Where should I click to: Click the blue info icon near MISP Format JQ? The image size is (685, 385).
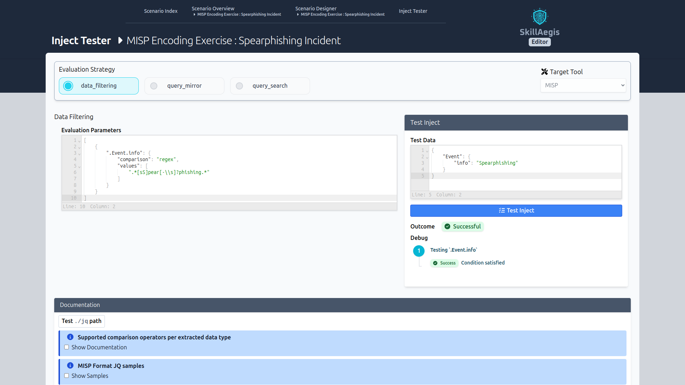(70, 365)
